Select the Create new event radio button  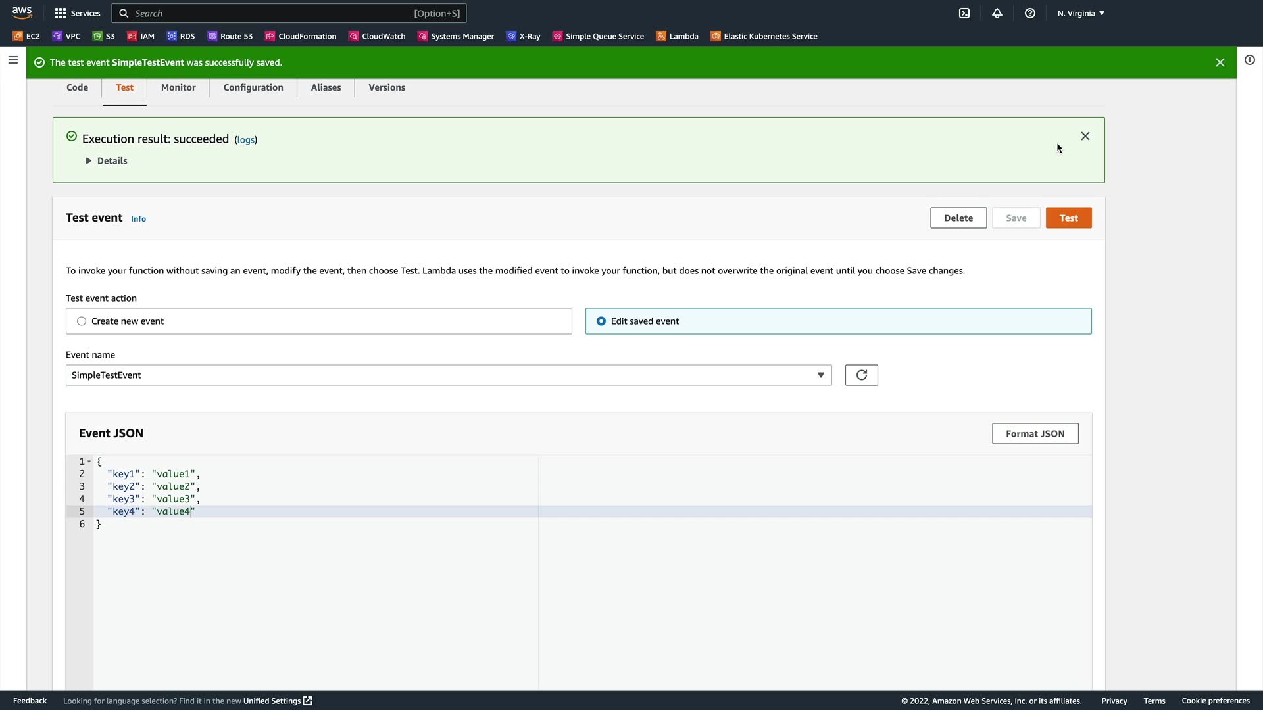82,321
